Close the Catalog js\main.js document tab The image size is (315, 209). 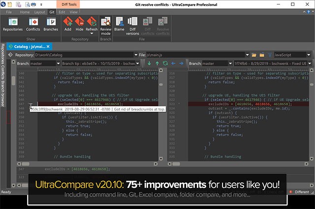[x=48, y=46]
